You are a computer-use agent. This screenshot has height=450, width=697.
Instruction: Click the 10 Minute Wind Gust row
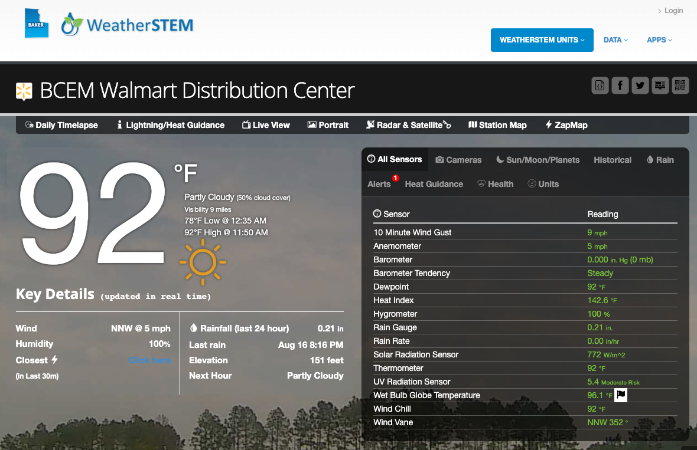point(525,232)
